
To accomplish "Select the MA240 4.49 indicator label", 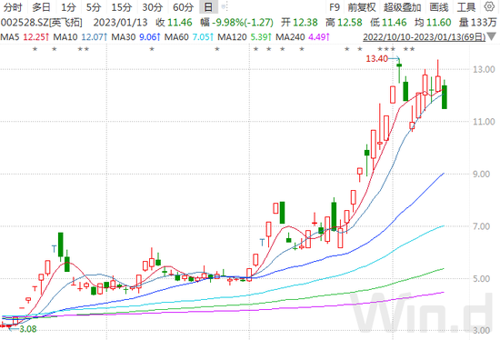I will click(x=303, y=37).
